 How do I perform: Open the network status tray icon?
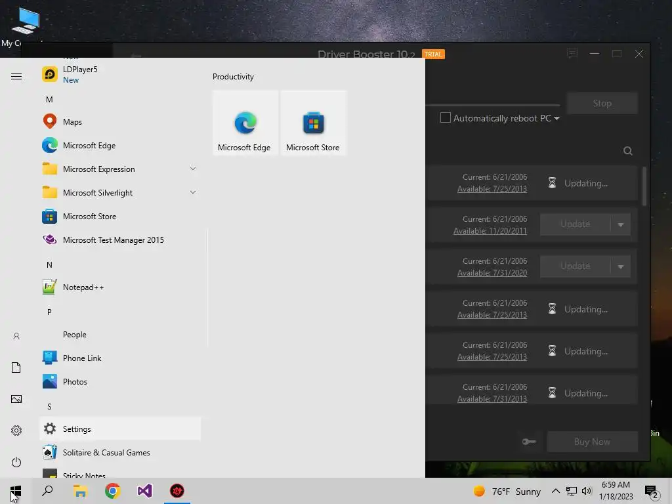click(x=572, y=491)
